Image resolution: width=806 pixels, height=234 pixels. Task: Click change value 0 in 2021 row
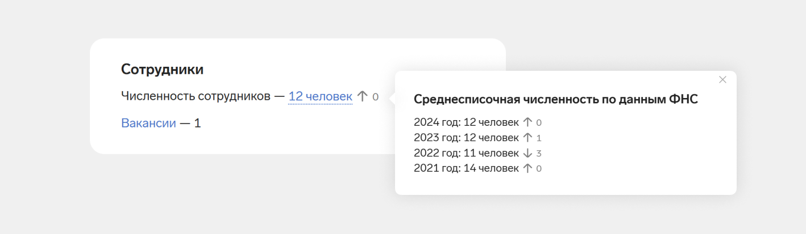[x=539, y=169]
